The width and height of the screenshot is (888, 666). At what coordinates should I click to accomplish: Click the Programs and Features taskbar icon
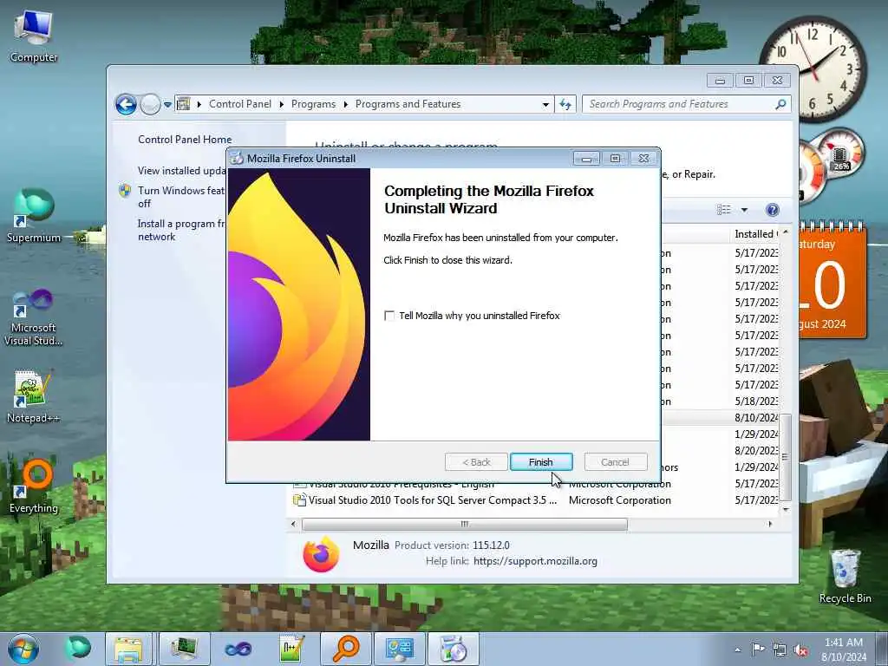tap(453, 649)
